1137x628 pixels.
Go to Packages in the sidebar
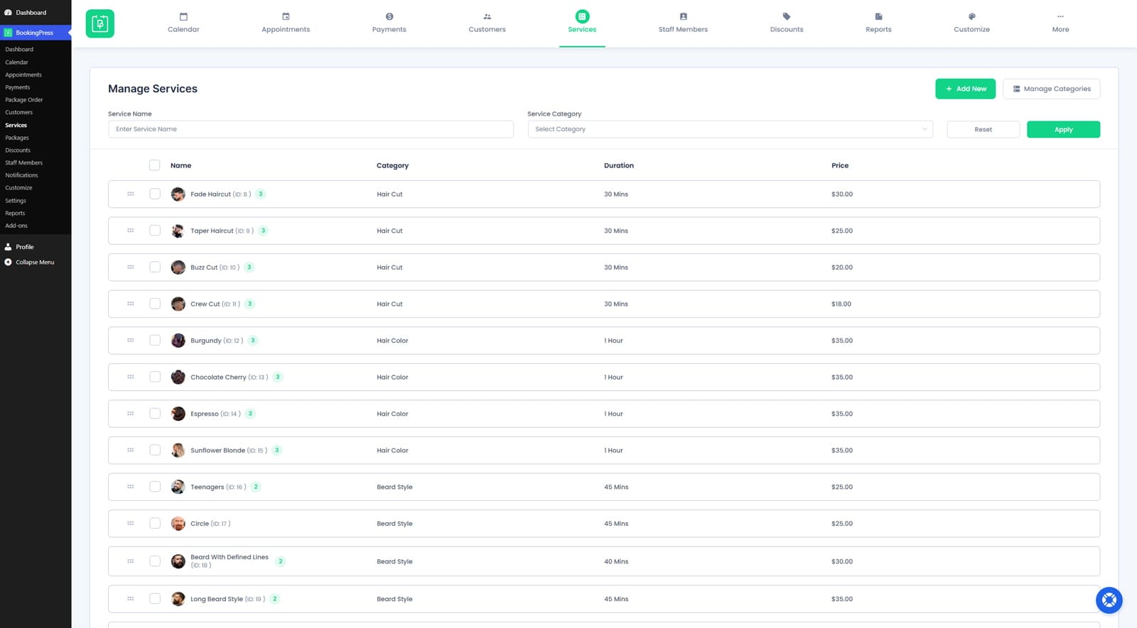(17, 138)
